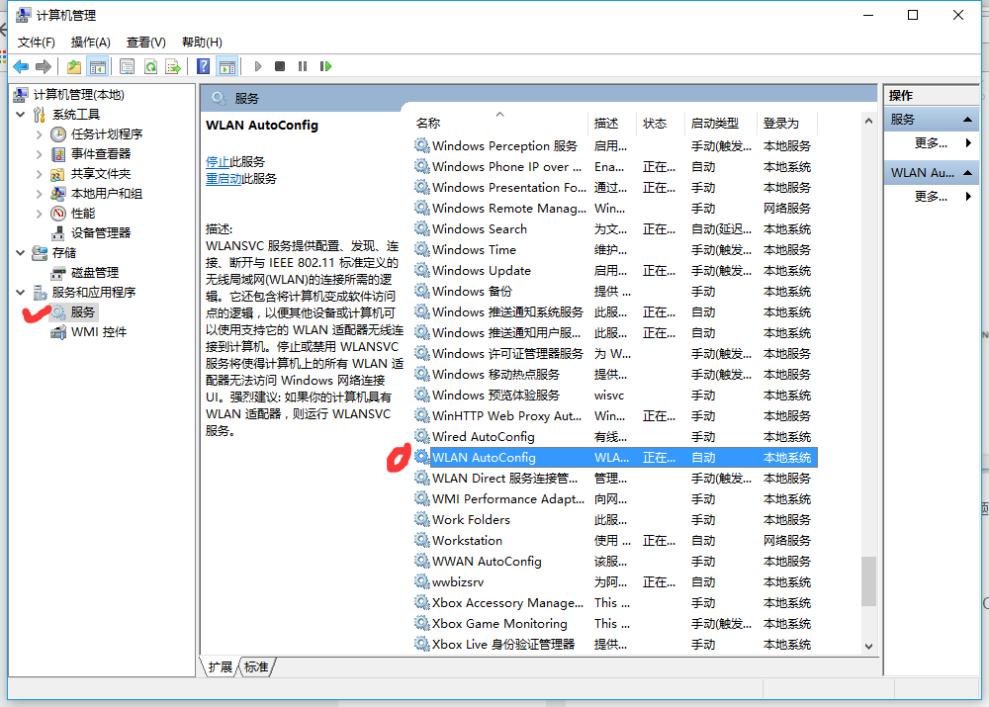Viewport: 989px width, 707px height.
Task: Click the Properties toolbar icon
Action: click(x=127, y=66)
